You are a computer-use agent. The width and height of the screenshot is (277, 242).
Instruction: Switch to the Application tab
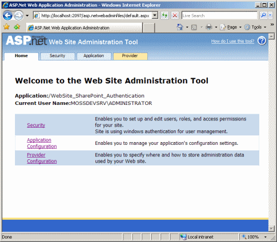coord(94,56)
